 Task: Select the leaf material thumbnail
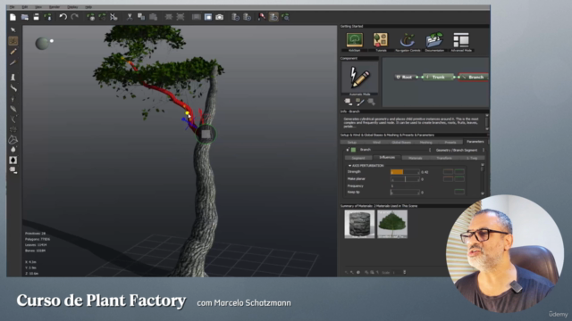(x=392, y=224)
